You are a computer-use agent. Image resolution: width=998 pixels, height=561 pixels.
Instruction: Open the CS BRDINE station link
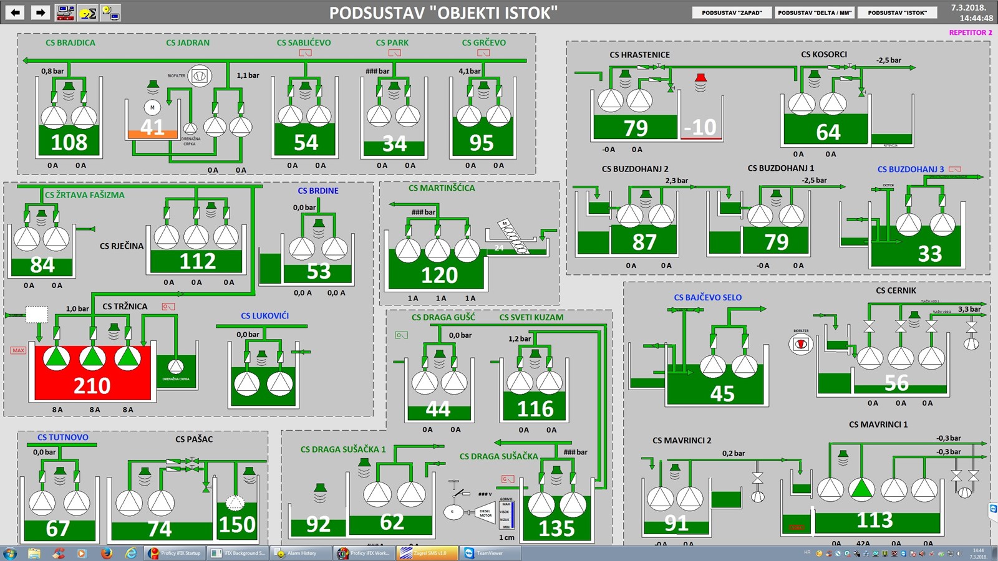coord(317,191)
